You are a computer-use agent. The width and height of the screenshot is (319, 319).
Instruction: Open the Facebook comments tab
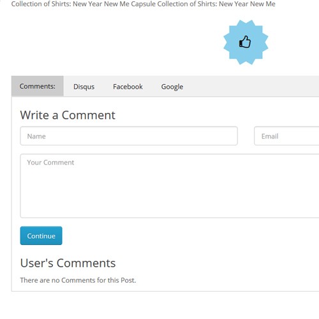(128, 87)
